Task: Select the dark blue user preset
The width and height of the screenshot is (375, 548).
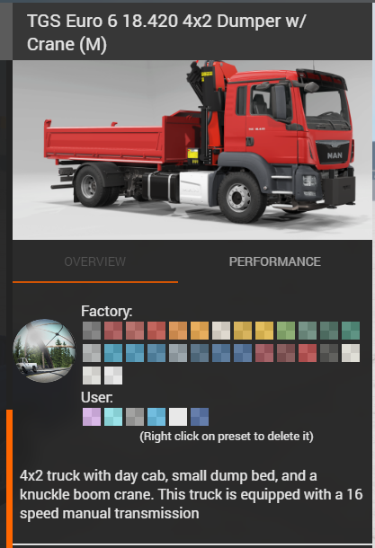Action: pyautogui.click(x=200, y=417)
